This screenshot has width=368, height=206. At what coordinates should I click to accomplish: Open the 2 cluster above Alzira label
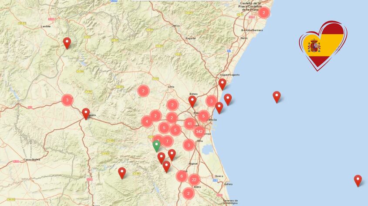(188, 193)
